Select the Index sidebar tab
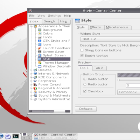The width and height of the screenshot is (140, 140). click(35, 21)
